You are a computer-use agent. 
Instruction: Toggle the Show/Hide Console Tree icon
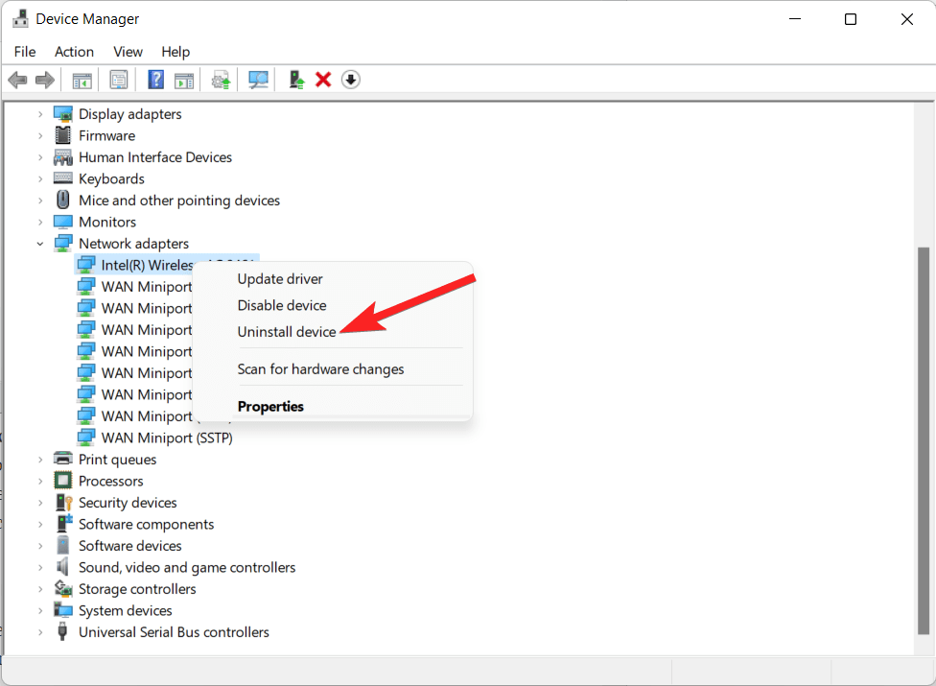(82, 79)
